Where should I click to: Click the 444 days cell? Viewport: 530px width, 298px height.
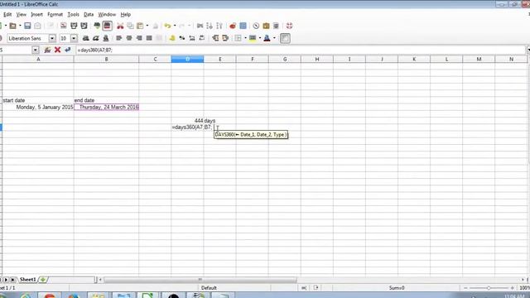(188, 121)
